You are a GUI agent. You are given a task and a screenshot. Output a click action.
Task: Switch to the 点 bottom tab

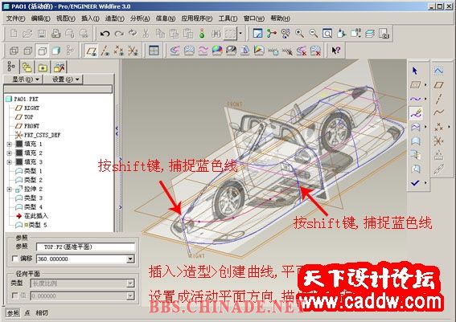tap(27, 313)
